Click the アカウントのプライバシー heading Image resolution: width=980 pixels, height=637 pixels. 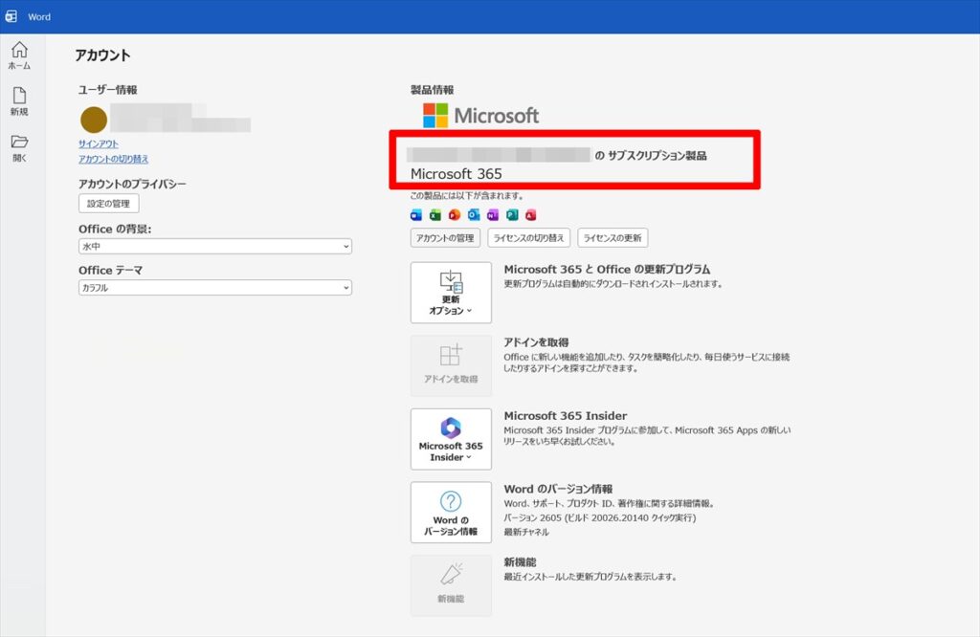point(132,184)
